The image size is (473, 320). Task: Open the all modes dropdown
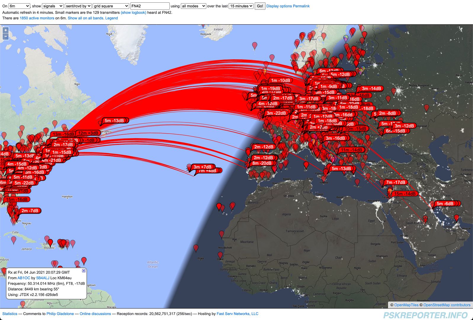pos(193,6)
